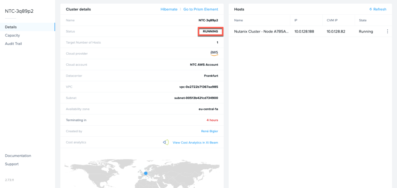Click the Hosts panel heading
This screenshot has width=397, height=188.
coord(239,9)
